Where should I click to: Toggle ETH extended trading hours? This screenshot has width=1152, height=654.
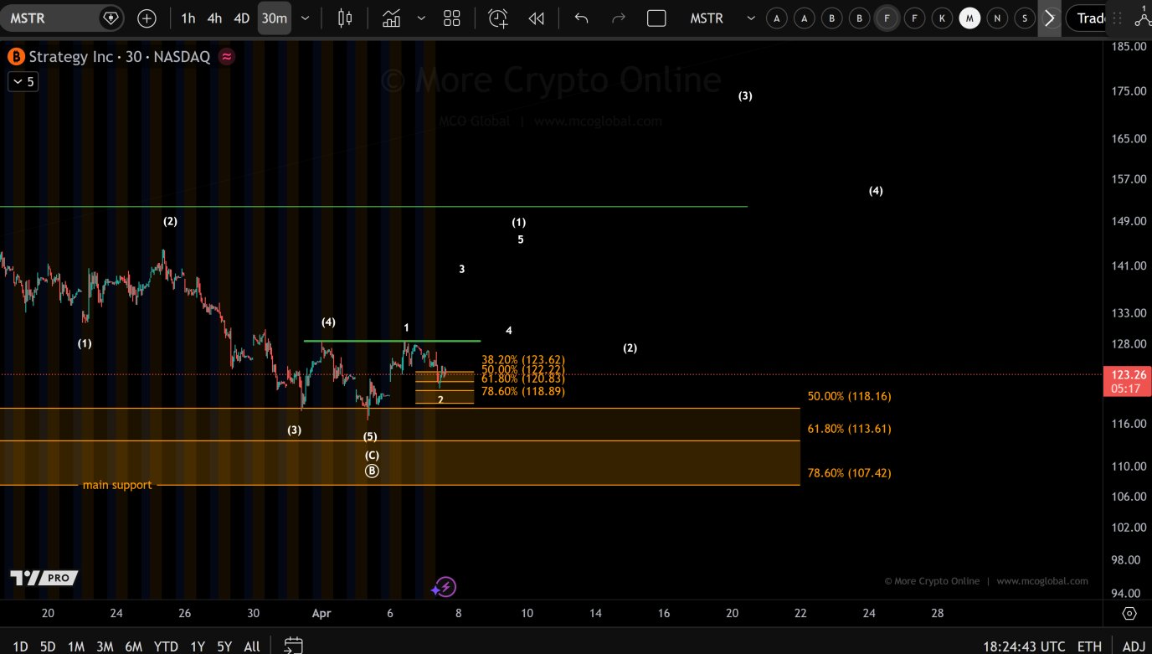[1089, 646]
